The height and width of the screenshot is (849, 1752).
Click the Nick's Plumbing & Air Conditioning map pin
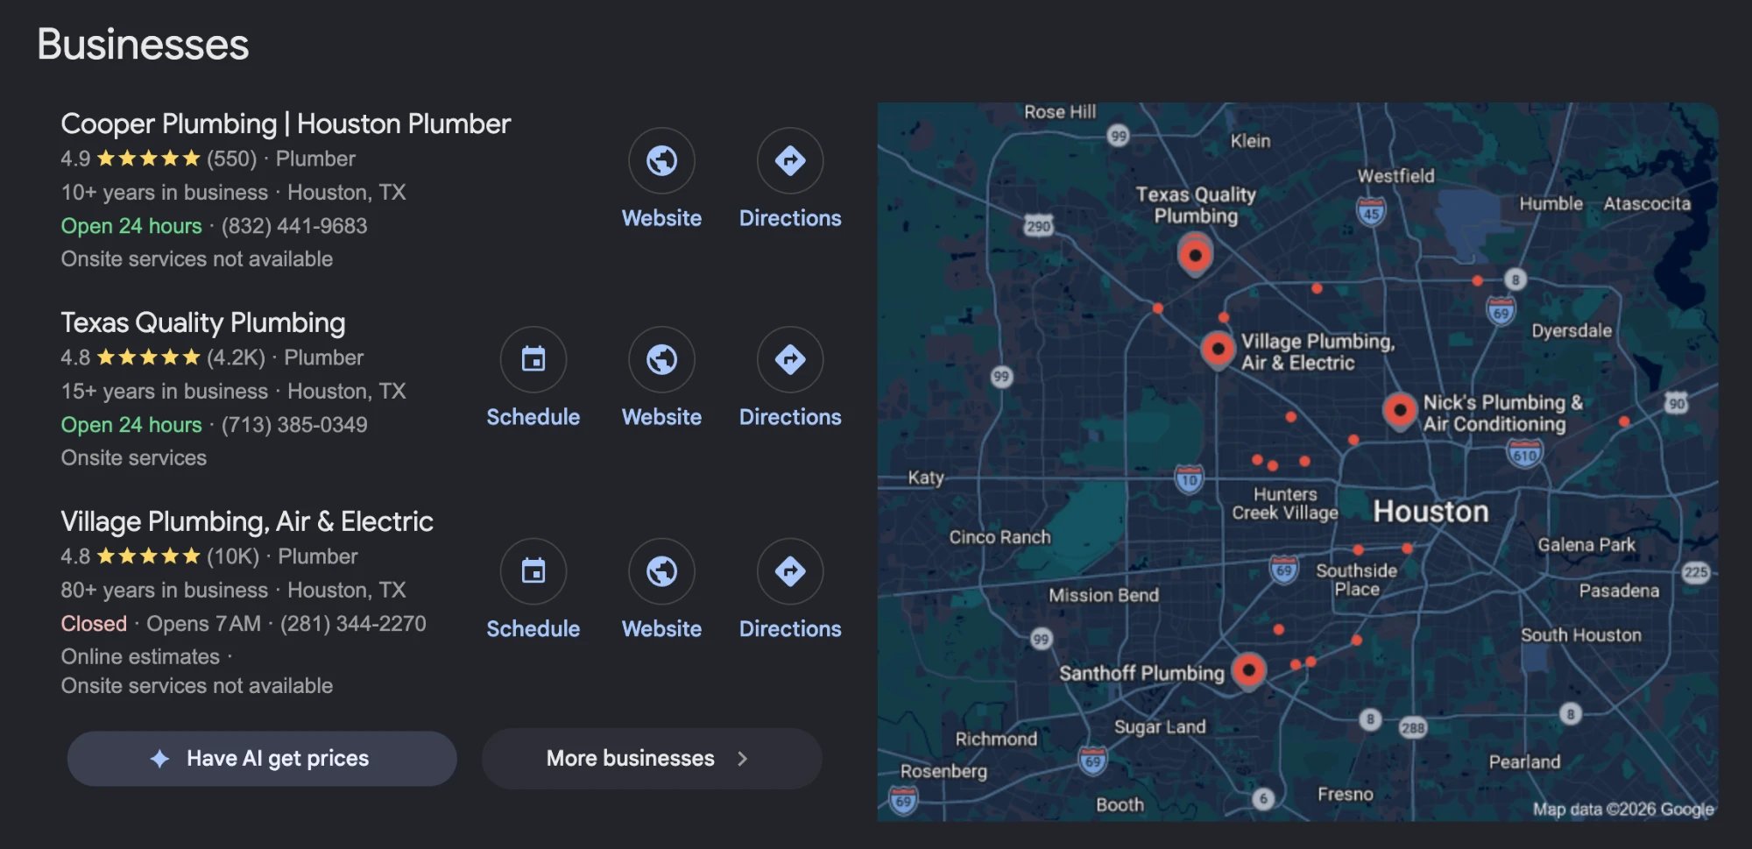(x=1400, y=410)
